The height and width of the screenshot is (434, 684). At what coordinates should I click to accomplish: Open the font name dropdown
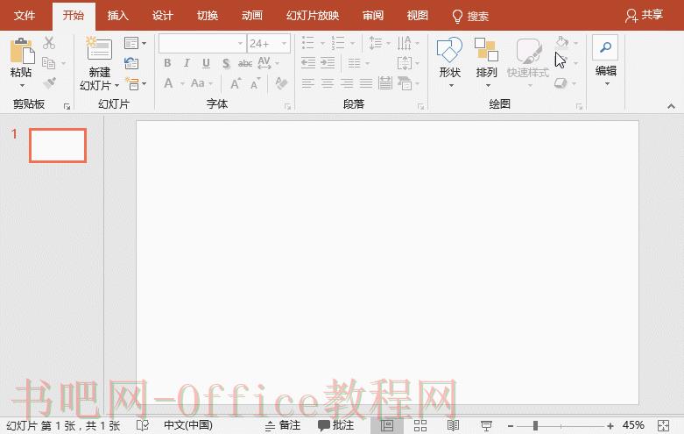[240, 43]
